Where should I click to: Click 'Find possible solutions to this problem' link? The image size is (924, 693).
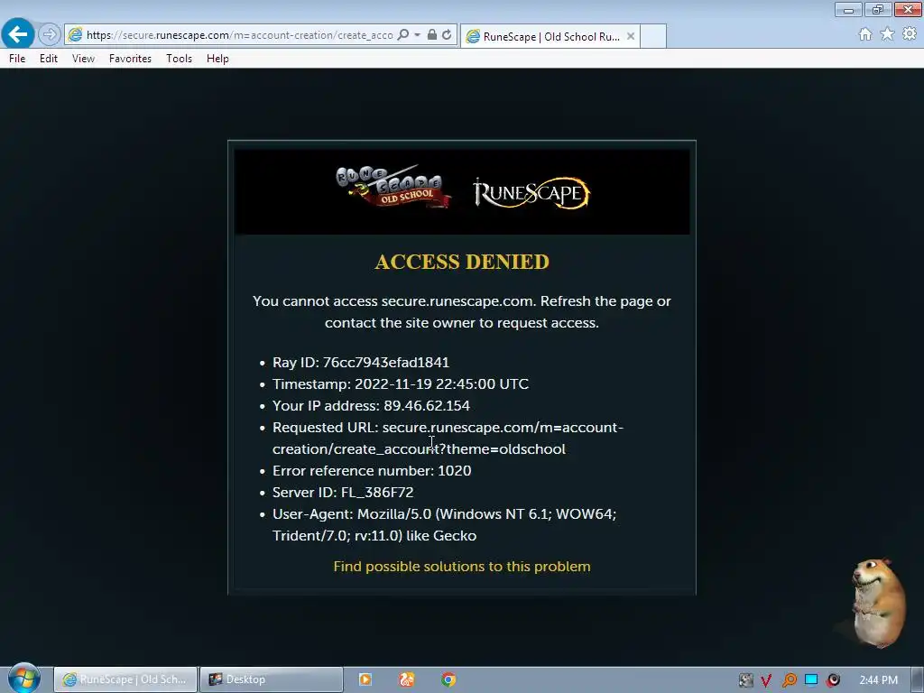pos(462,567)
